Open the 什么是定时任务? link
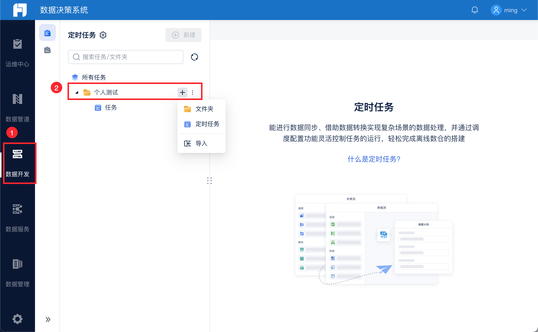Viewport: 538px width, 332px height. click(x=374, y=159)
